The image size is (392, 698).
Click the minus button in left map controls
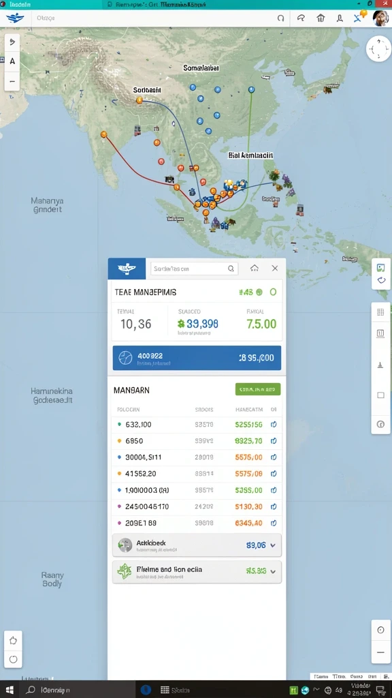(12, 82)
